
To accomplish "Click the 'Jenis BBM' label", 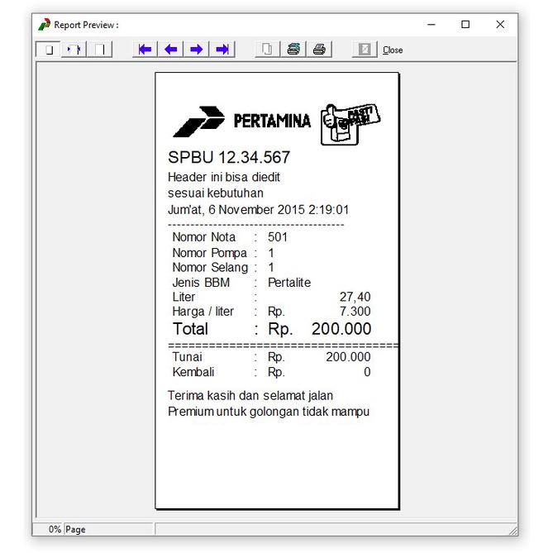I will coord(201,283).
